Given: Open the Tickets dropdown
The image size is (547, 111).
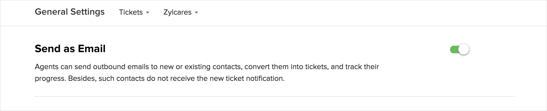Looking at the screenshot, I should [x=134, y=12].
